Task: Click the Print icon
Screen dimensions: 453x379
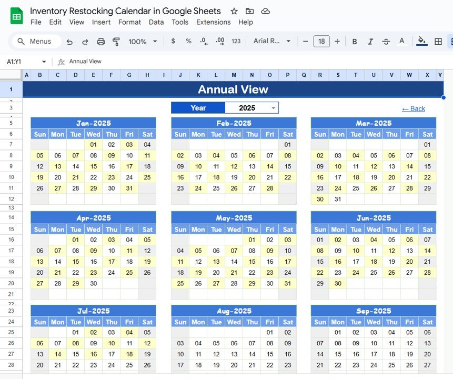Action: pyautogui.click(x=101, y=42)
